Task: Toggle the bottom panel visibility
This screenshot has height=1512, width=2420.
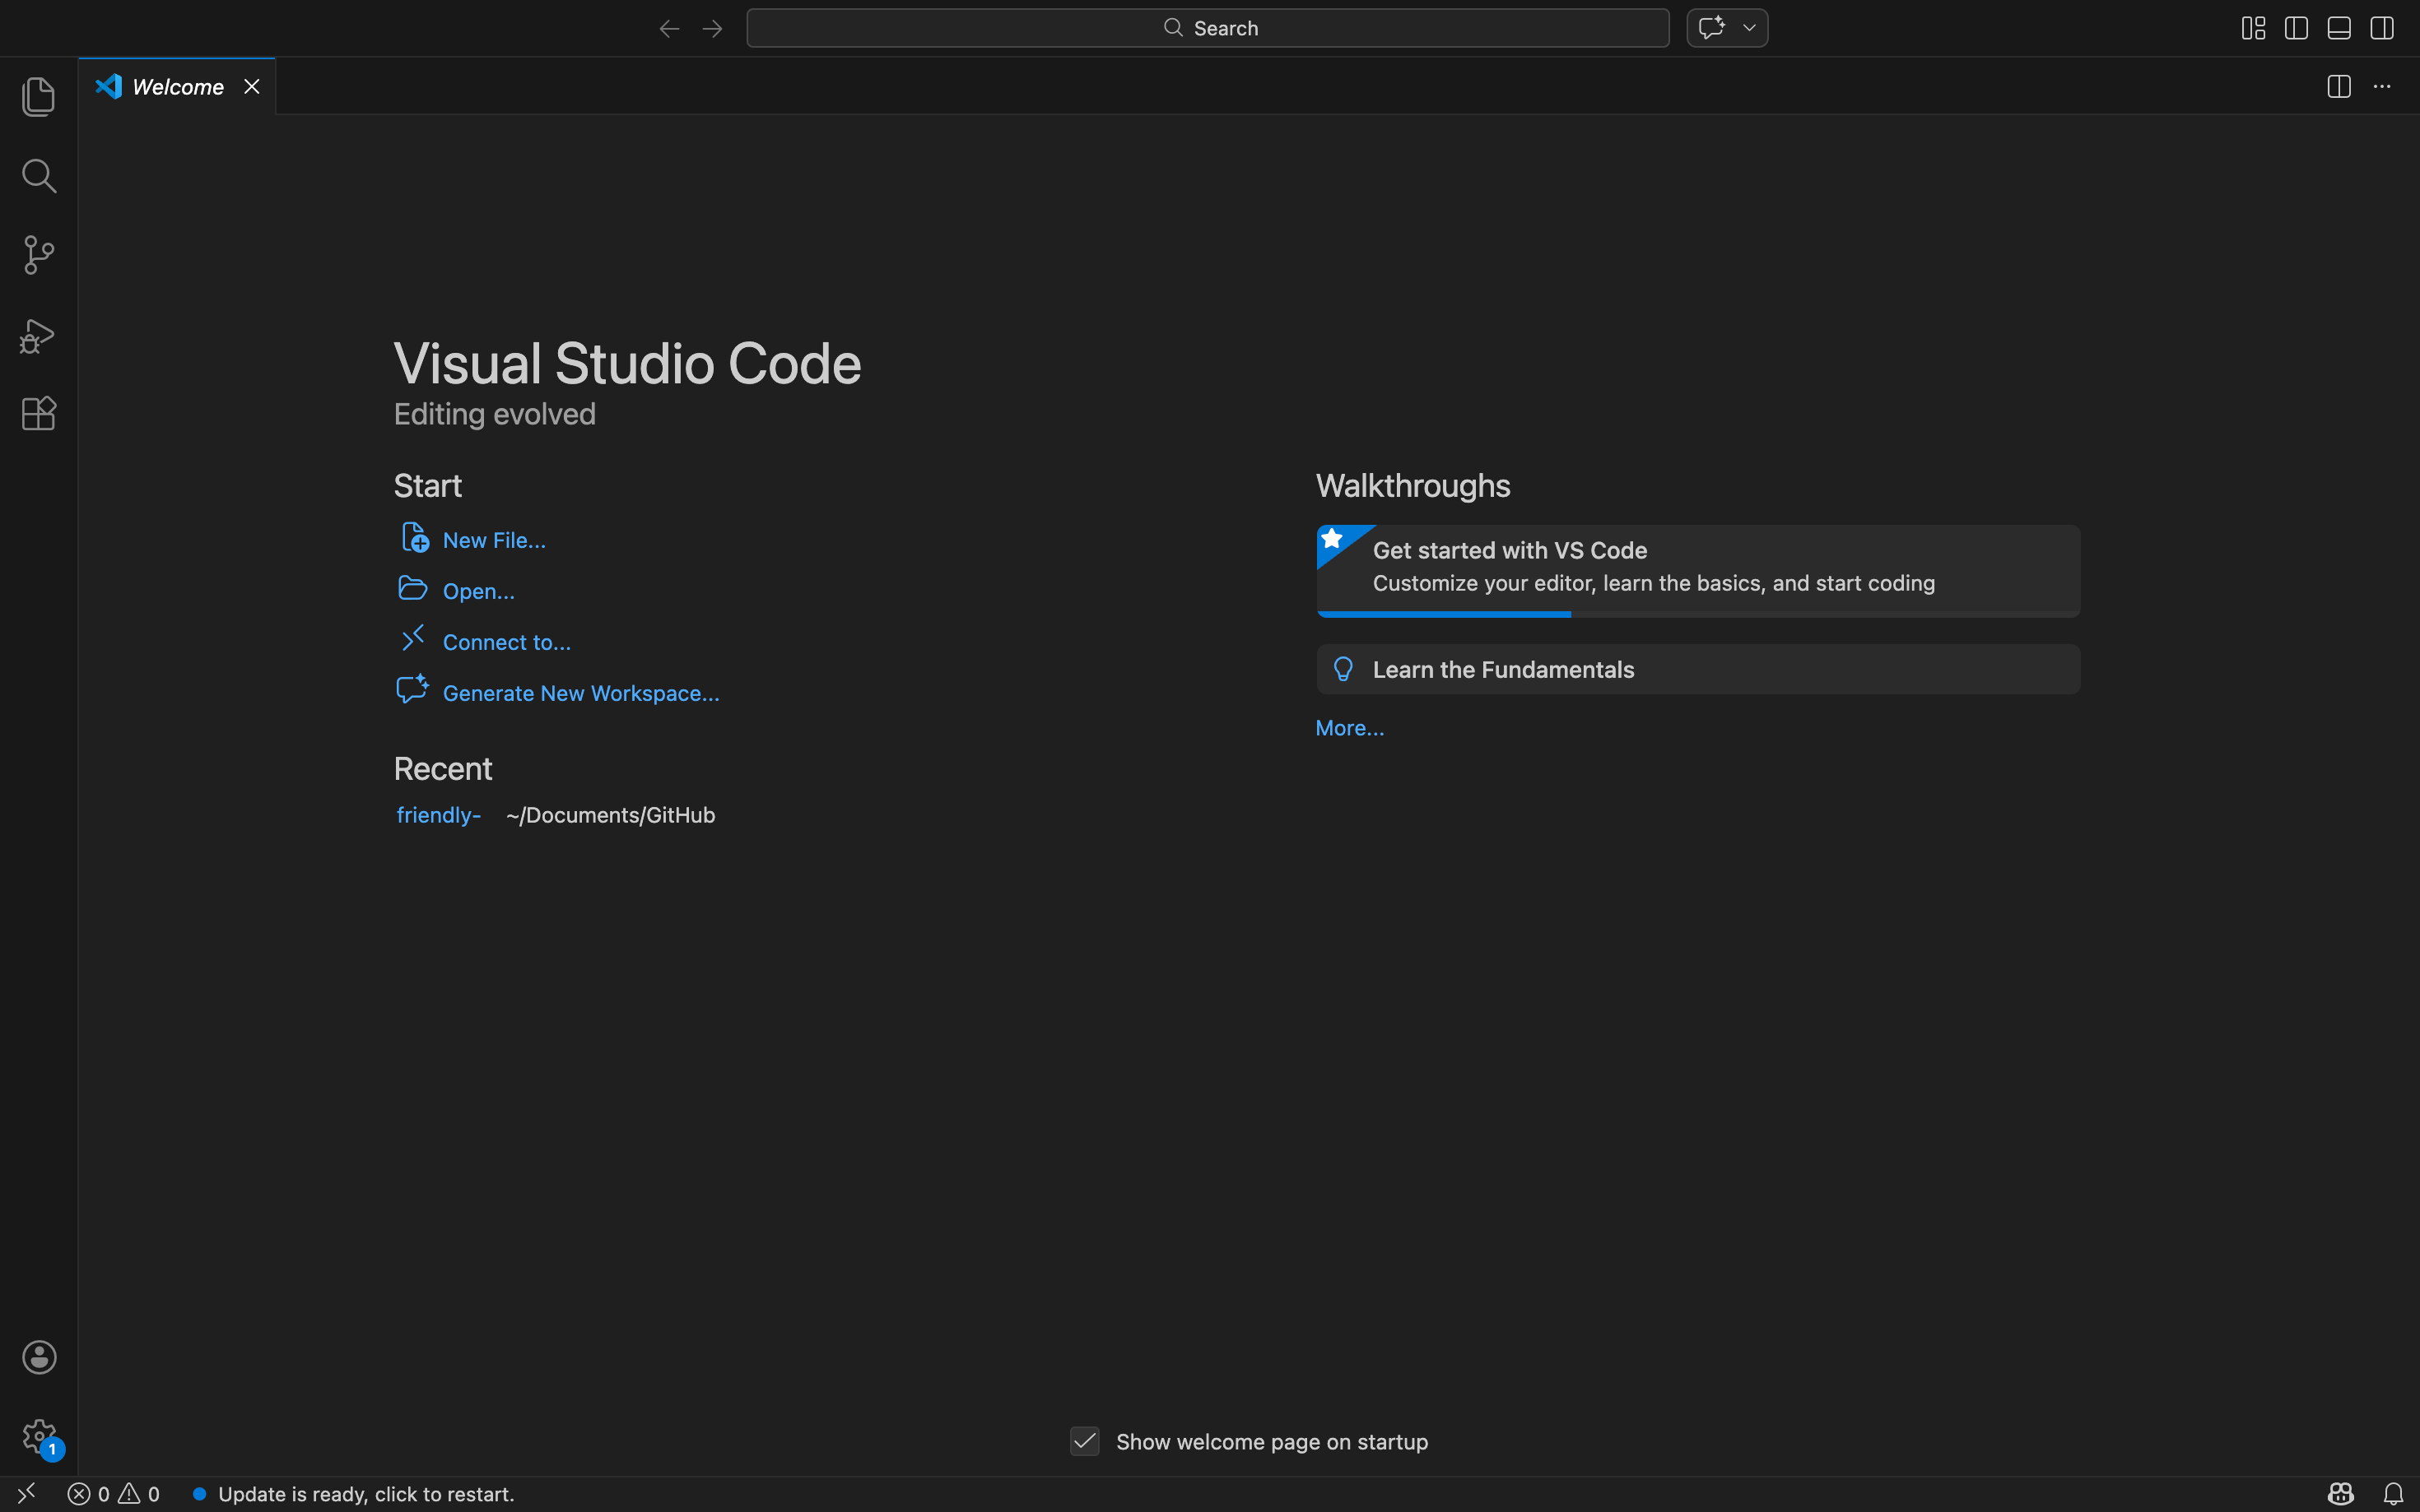Action: point(2339,28)
